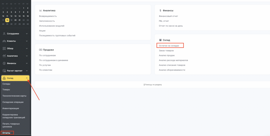The image size is (270, 136).
Task: Open Склады submenu item
Action: point(6,84)
